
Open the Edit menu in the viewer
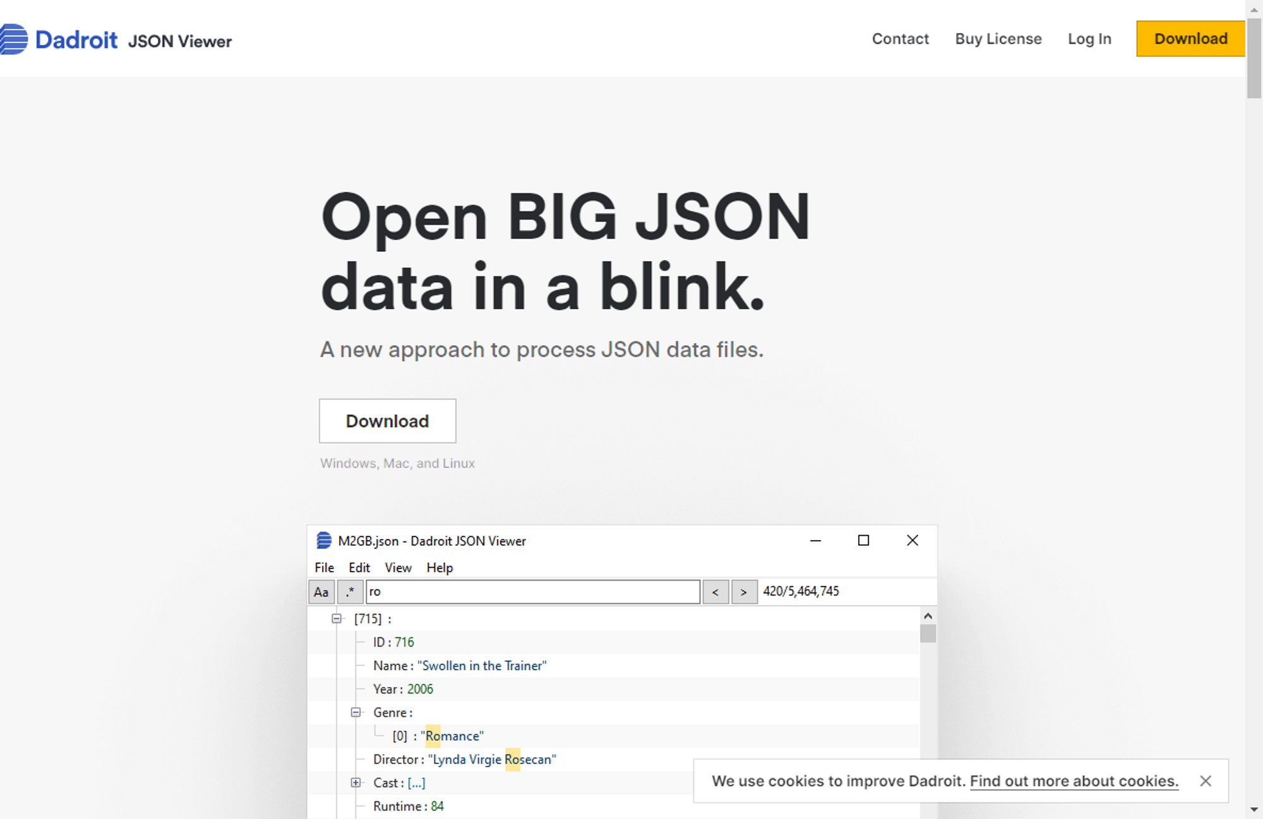pyautogui.click(x=359, y=567)
